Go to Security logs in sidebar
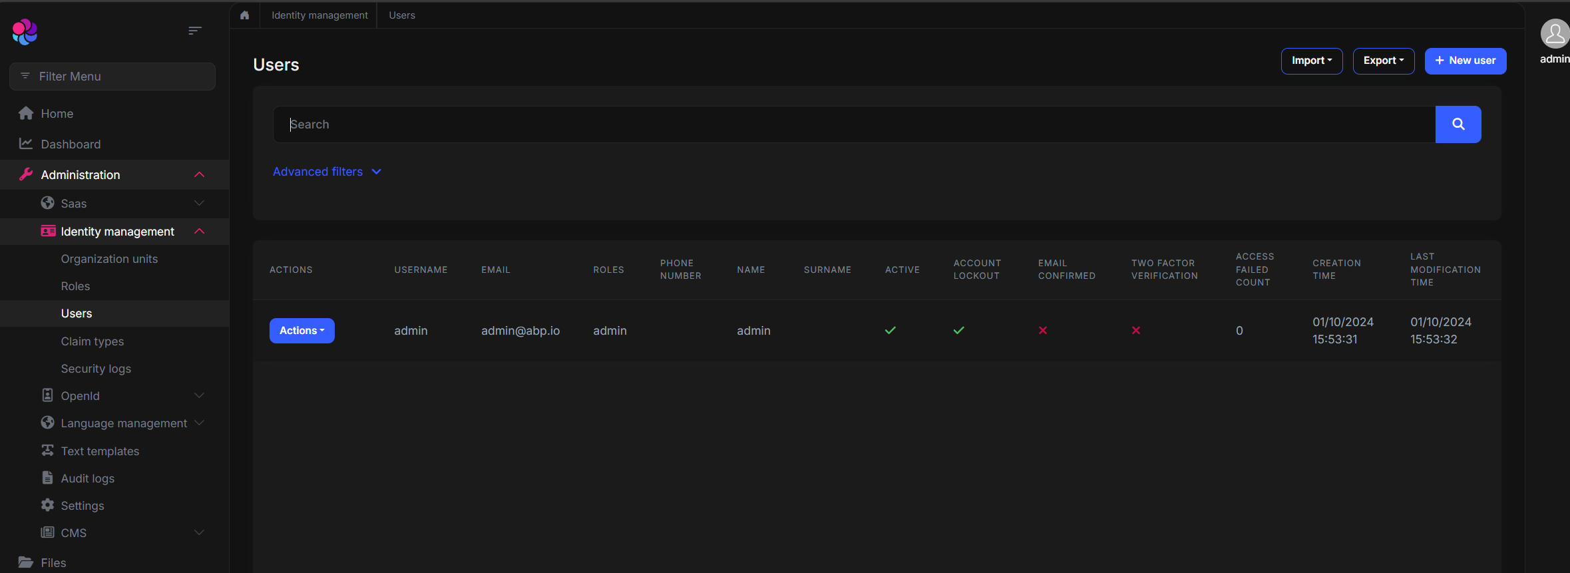The width and height of the screenshot is (1570, 573). (96, 369)
